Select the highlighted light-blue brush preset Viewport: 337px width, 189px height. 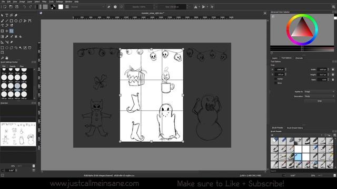coord(298,157)
